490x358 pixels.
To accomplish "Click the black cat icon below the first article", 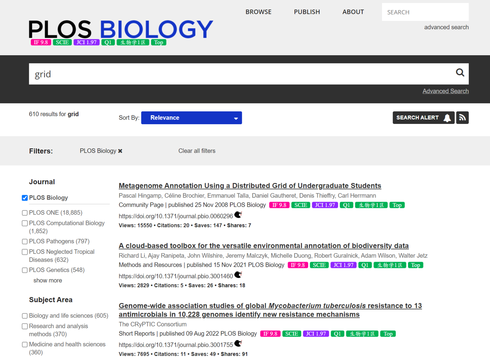I will [x=238, y=215].
